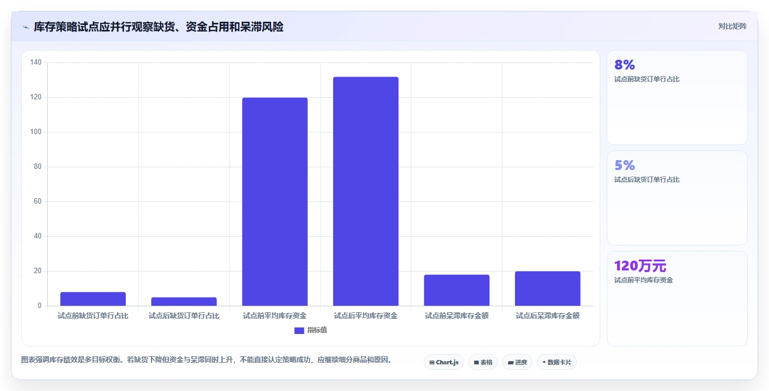
Task: Click the 试点前呆滞库存金额 bar
Action: coord(456,290)
